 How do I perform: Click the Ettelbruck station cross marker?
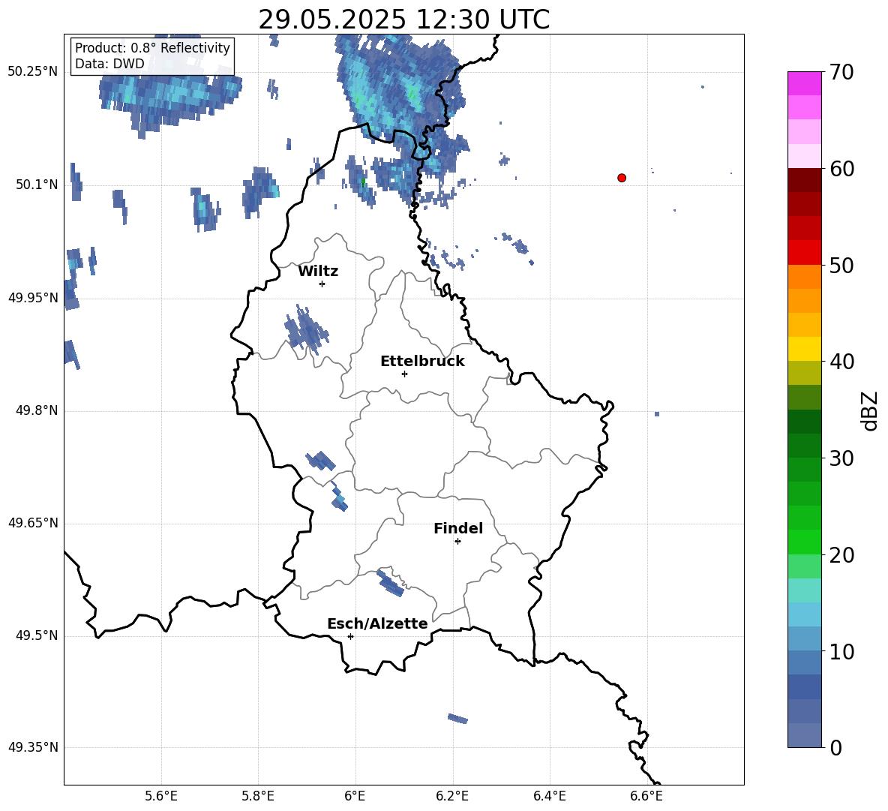(x=404, y=374)
